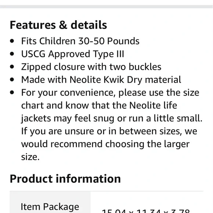
Task: Select the would recommend choosing the larger line
Action: 105,144
